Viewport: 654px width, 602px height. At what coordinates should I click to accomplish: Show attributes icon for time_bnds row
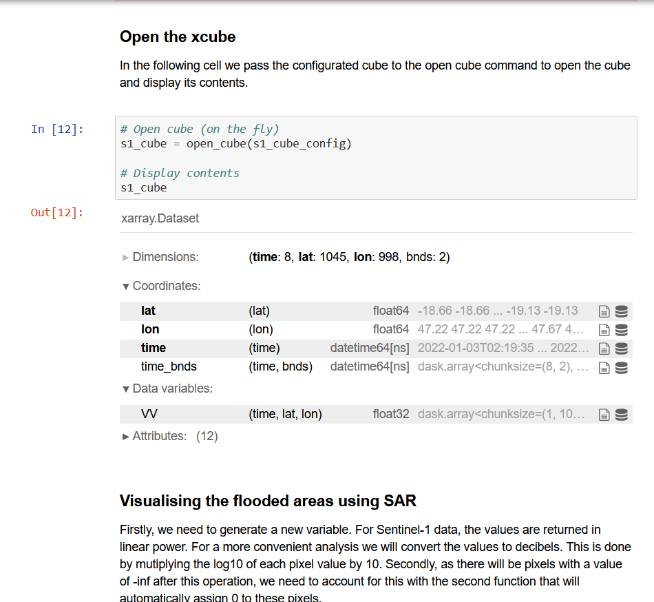click(604, 368)
